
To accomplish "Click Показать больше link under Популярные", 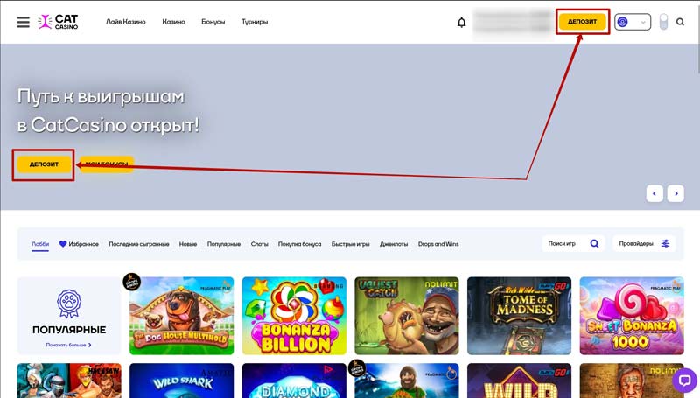I will click(x=69, y=346).
